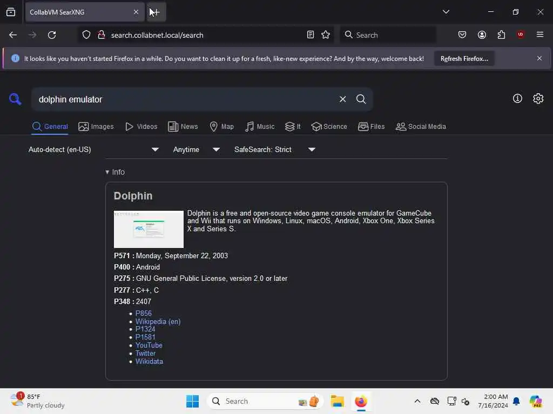Open the YouTube link

pyautogui.click(x=149, y=346)
